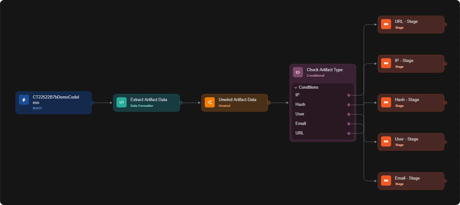
Task: Click the IP - Stage node icon
Action: [x=386, y=63]
